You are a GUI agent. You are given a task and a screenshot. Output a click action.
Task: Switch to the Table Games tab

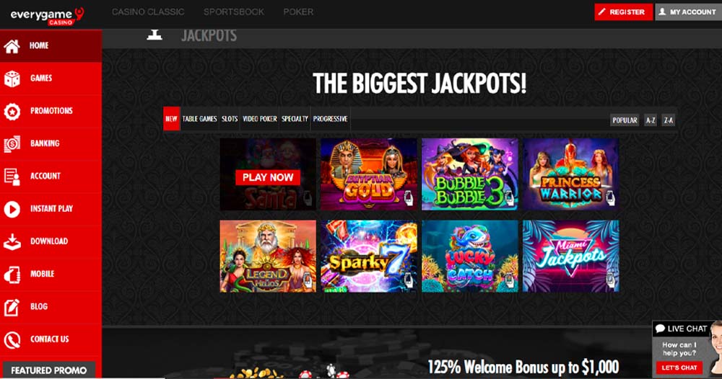(x=199, y=118)
